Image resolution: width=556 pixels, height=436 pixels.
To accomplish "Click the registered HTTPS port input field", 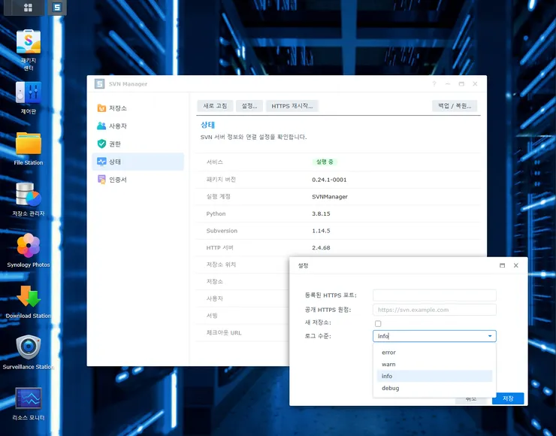I will (434, 295).
